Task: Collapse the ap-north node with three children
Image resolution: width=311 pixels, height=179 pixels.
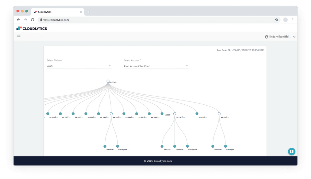Action: point(175,114)
